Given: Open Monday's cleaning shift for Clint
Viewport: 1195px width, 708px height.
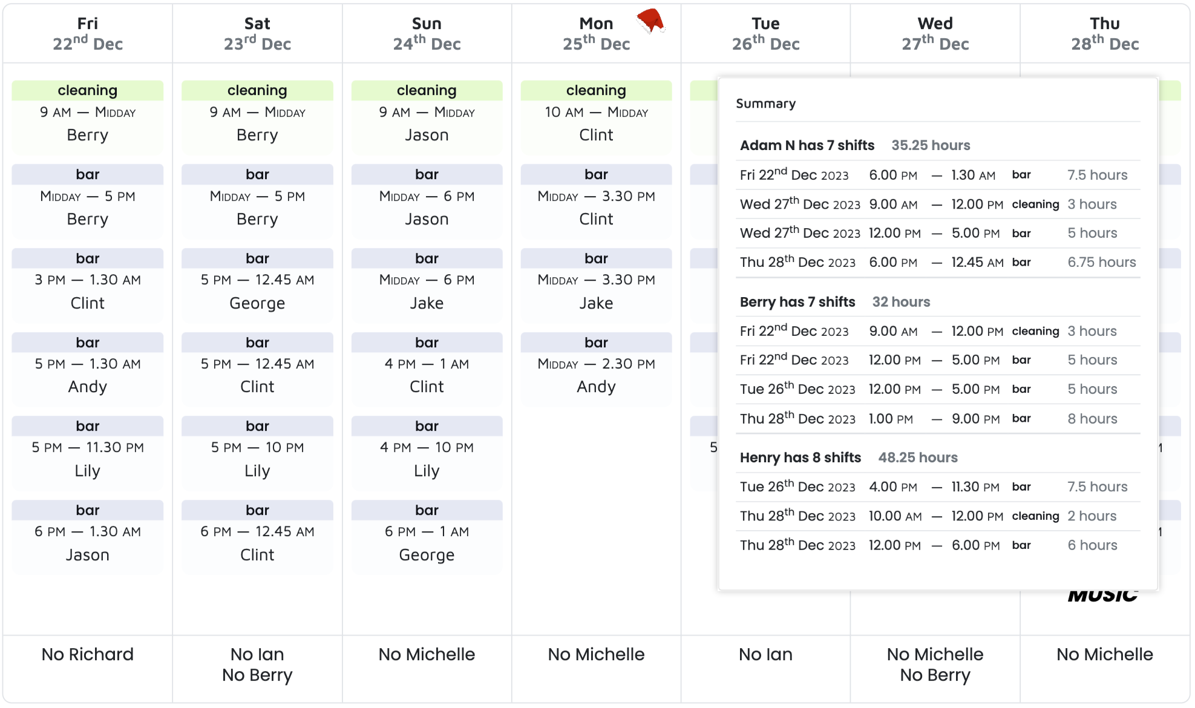Looking at the screenshot, I should click(596, 116).
